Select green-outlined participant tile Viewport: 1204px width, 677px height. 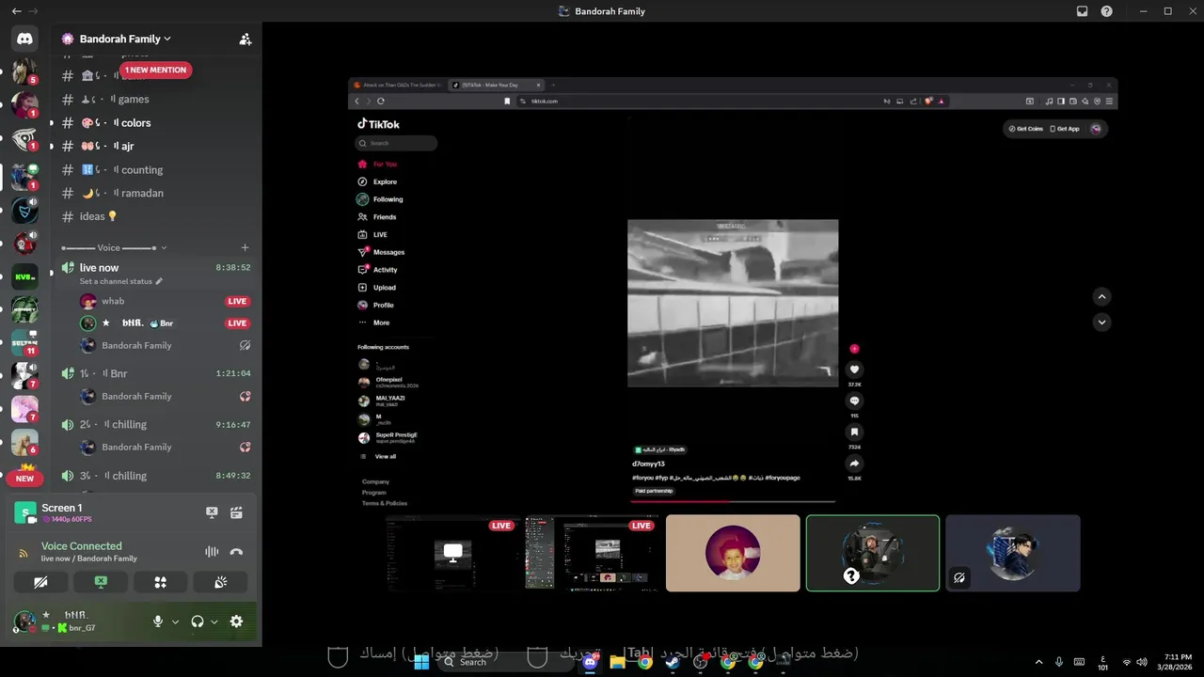coord(872,553)
